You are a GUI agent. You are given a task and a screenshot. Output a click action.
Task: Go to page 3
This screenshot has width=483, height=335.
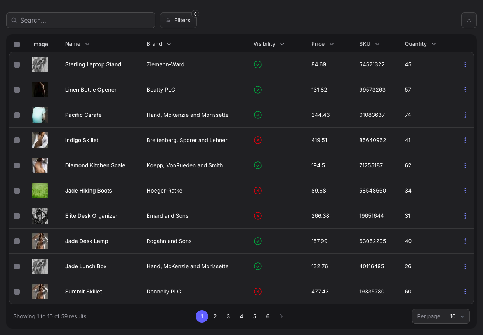point(228,316)
